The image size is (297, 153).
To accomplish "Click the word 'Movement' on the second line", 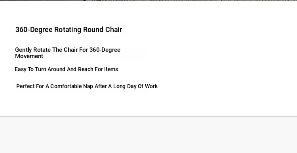I will (x=29, y=56).
